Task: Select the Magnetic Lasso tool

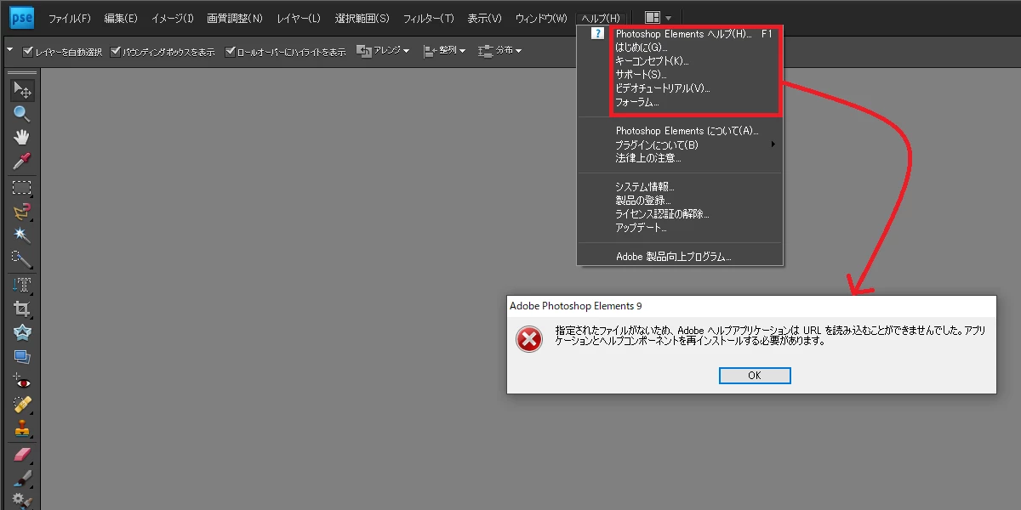Action: pos(22,212)
